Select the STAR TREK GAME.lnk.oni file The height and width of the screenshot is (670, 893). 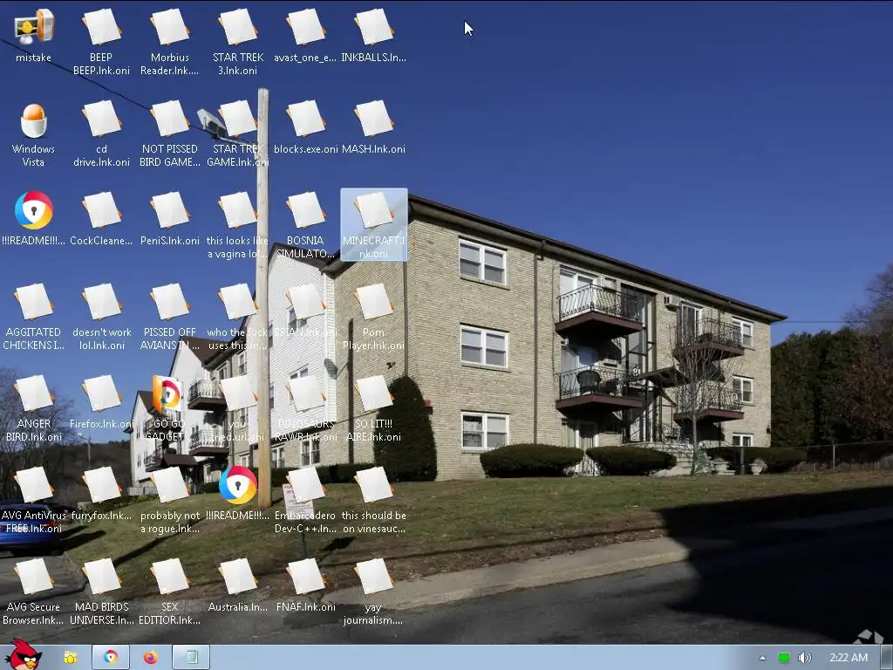(x=238, y=133)
